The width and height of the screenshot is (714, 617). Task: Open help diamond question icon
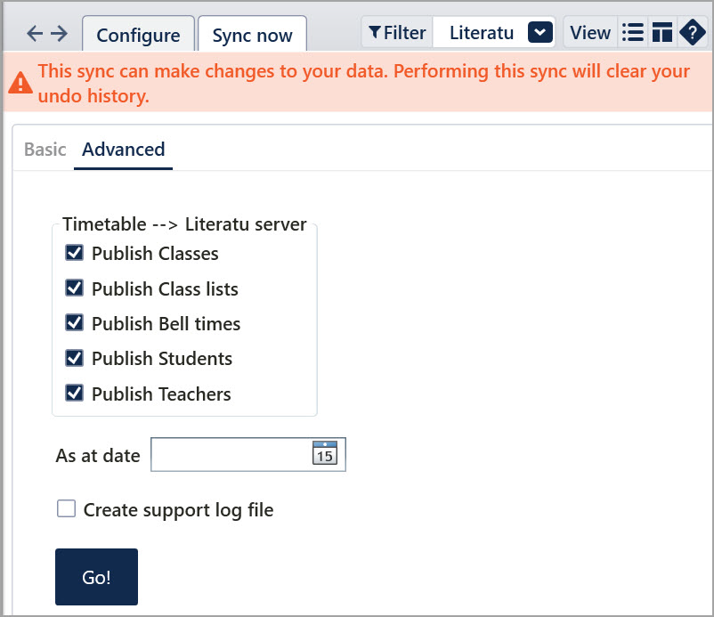[x=692, y=33]
